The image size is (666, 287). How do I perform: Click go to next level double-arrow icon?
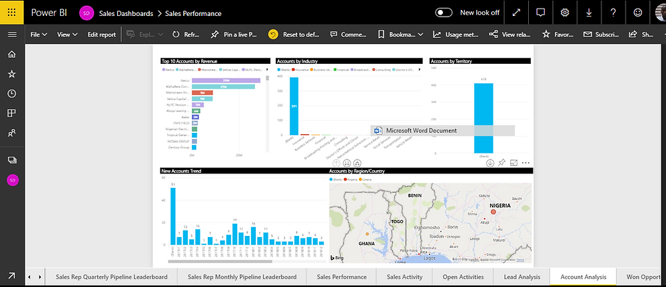[x=346, y=163]
